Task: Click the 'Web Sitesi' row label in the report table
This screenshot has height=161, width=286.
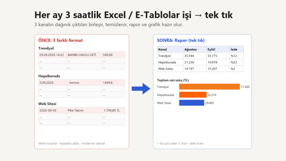Action: coord(170,69)
